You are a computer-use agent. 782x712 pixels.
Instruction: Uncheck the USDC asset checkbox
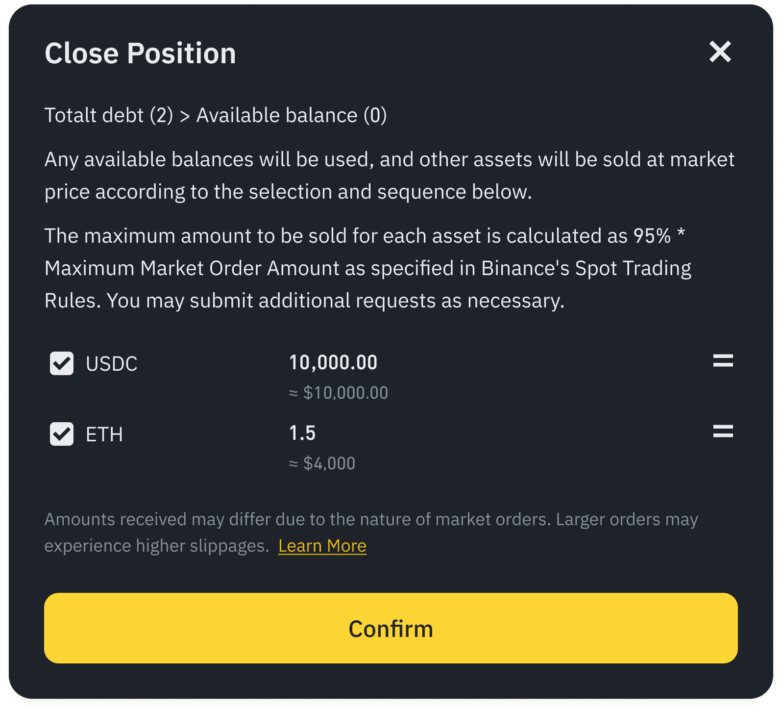point(62,363)
